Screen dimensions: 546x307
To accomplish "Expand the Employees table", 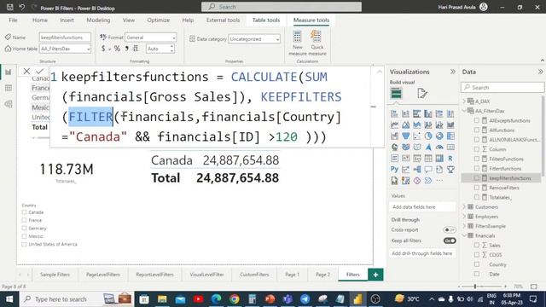I will [x=464, y=217].
